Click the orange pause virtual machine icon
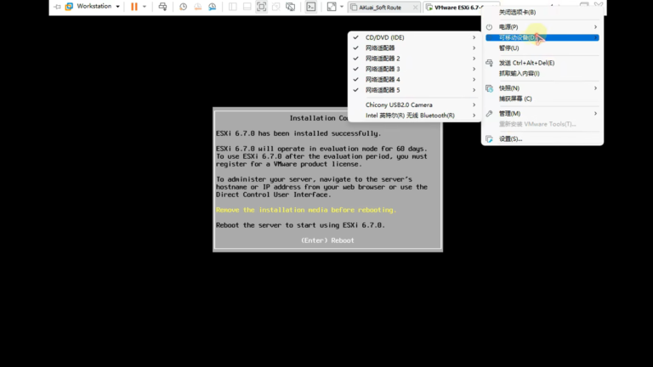 click(134, 7)
